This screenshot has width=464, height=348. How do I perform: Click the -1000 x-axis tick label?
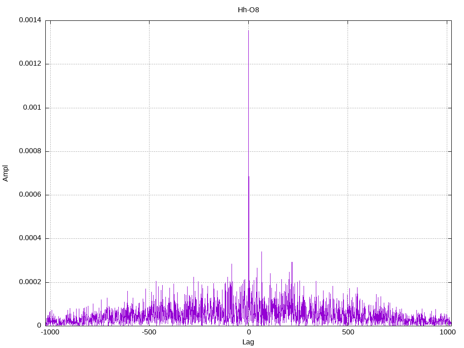(x=50, y=332)
